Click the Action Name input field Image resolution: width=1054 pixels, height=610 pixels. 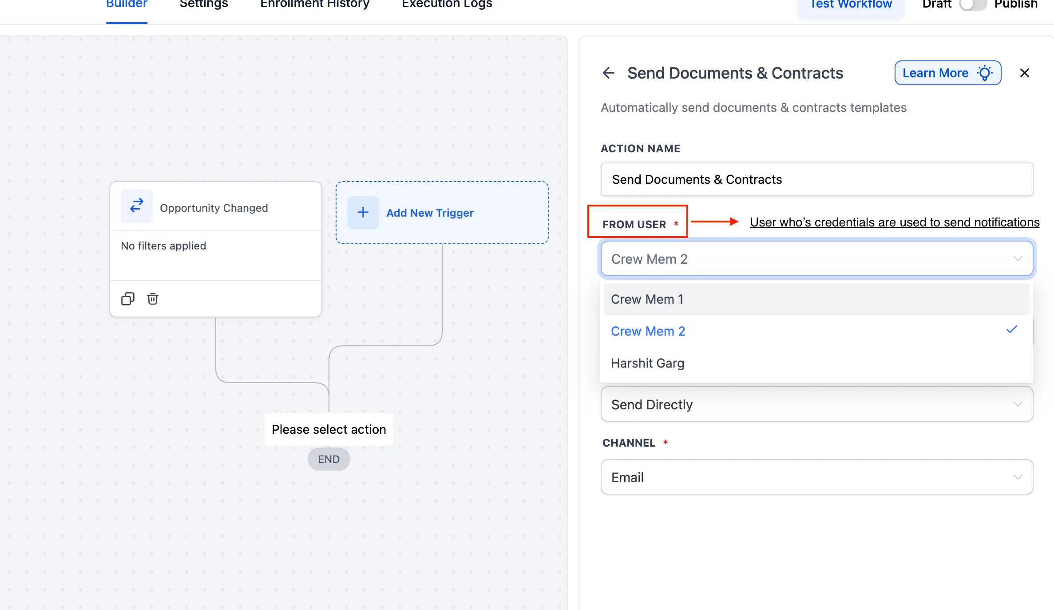pyautogui.click(x=817, y=179)
